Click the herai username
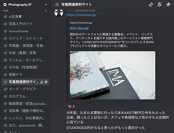Screen dimensions: 174x133 click(70, 10)
